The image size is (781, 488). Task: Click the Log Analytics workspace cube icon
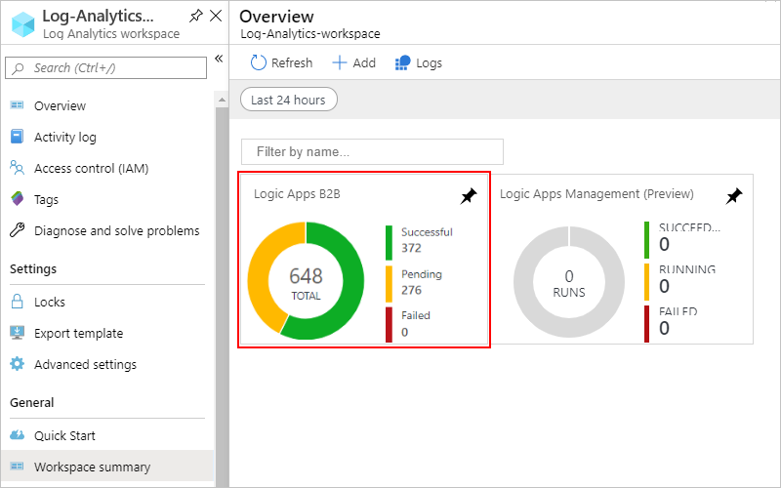click(23, 24)
